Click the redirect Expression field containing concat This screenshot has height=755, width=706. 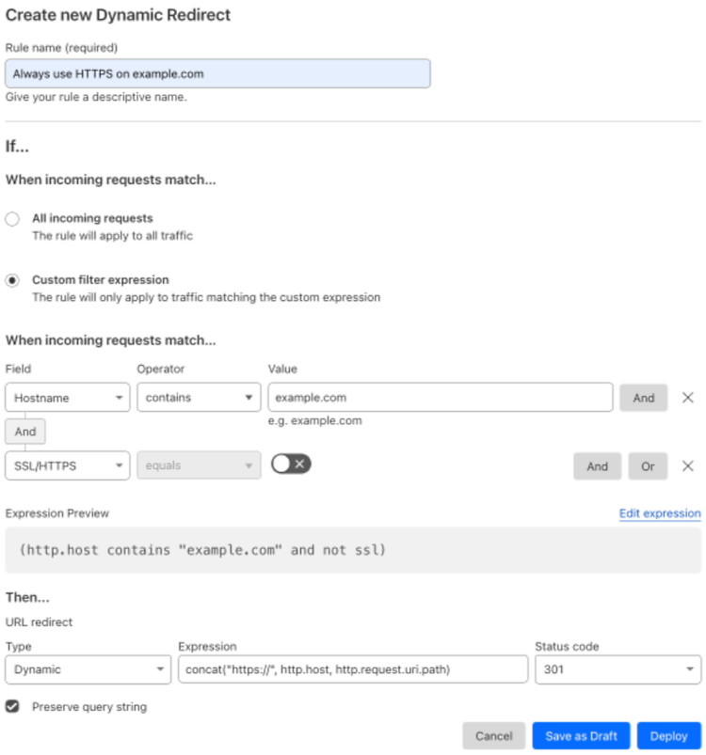(x=353, y=668)
